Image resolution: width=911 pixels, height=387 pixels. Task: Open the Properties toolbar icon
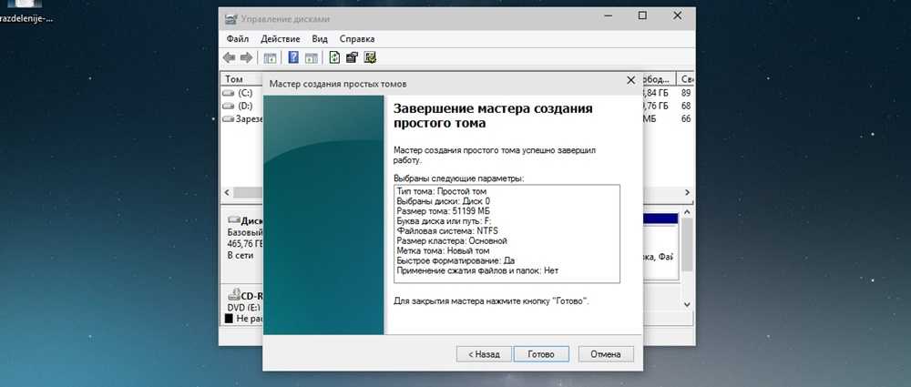tap(352, 57)
